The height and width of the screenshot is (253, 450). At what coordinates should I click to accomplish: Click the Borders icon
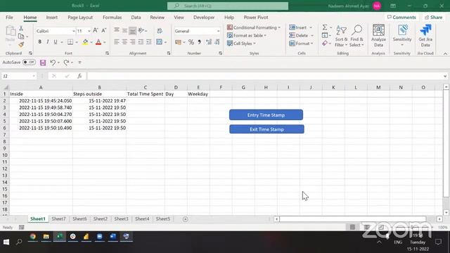click(x=70, y=42)
